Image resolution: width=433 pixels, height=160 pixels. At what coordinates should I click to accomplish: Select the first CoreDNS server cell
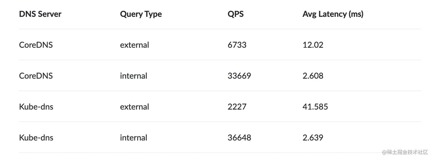(36, 45)
